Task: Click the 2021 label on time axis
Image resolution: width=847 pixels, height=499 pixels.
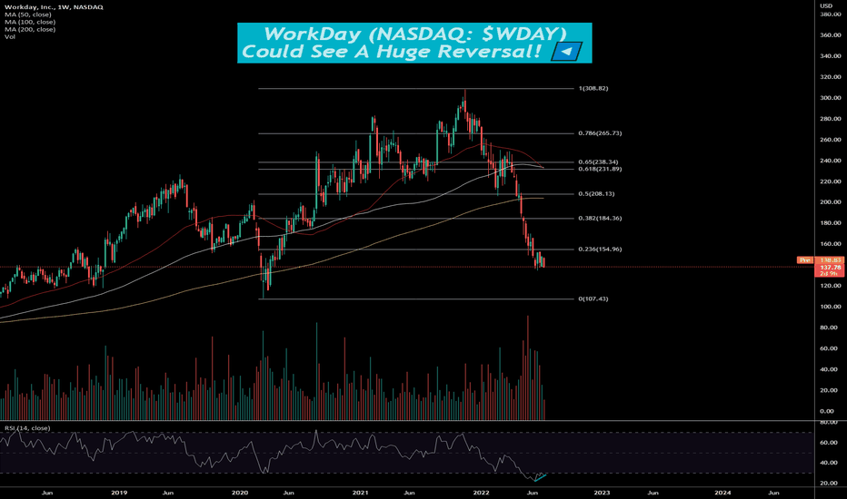Action: click(x=360, y=493)
